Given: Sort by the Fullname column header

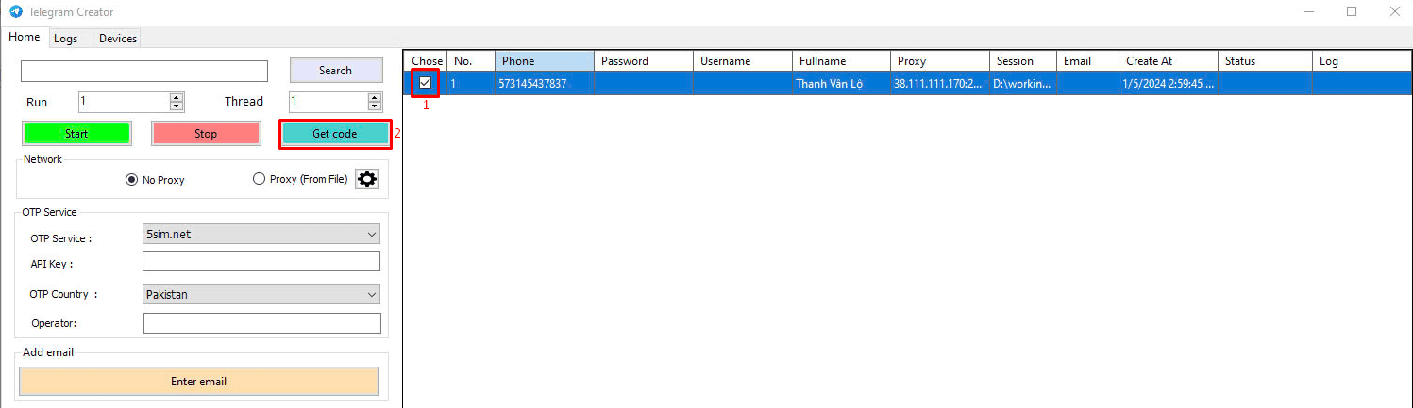Looking at the screenshot, I should click(842, 61).
